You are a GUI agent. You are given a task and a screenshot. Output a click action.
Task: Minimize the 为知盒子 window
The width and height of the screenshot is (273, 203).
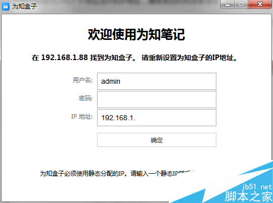coord(227,5)
